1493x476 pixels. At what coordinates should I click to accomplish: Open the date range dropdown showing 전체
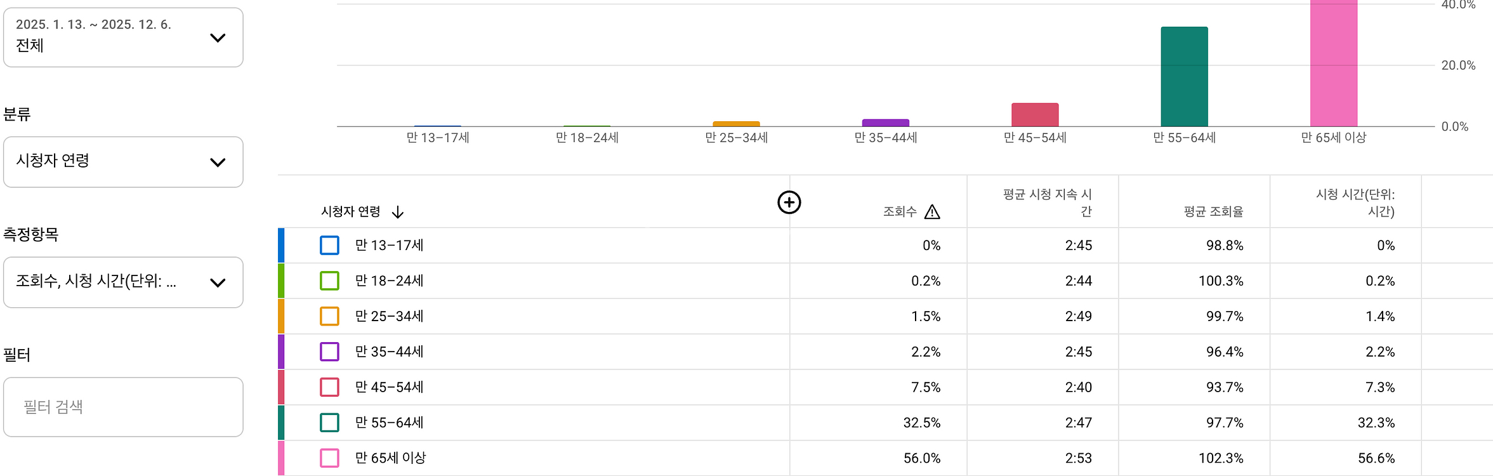(123, 37)
